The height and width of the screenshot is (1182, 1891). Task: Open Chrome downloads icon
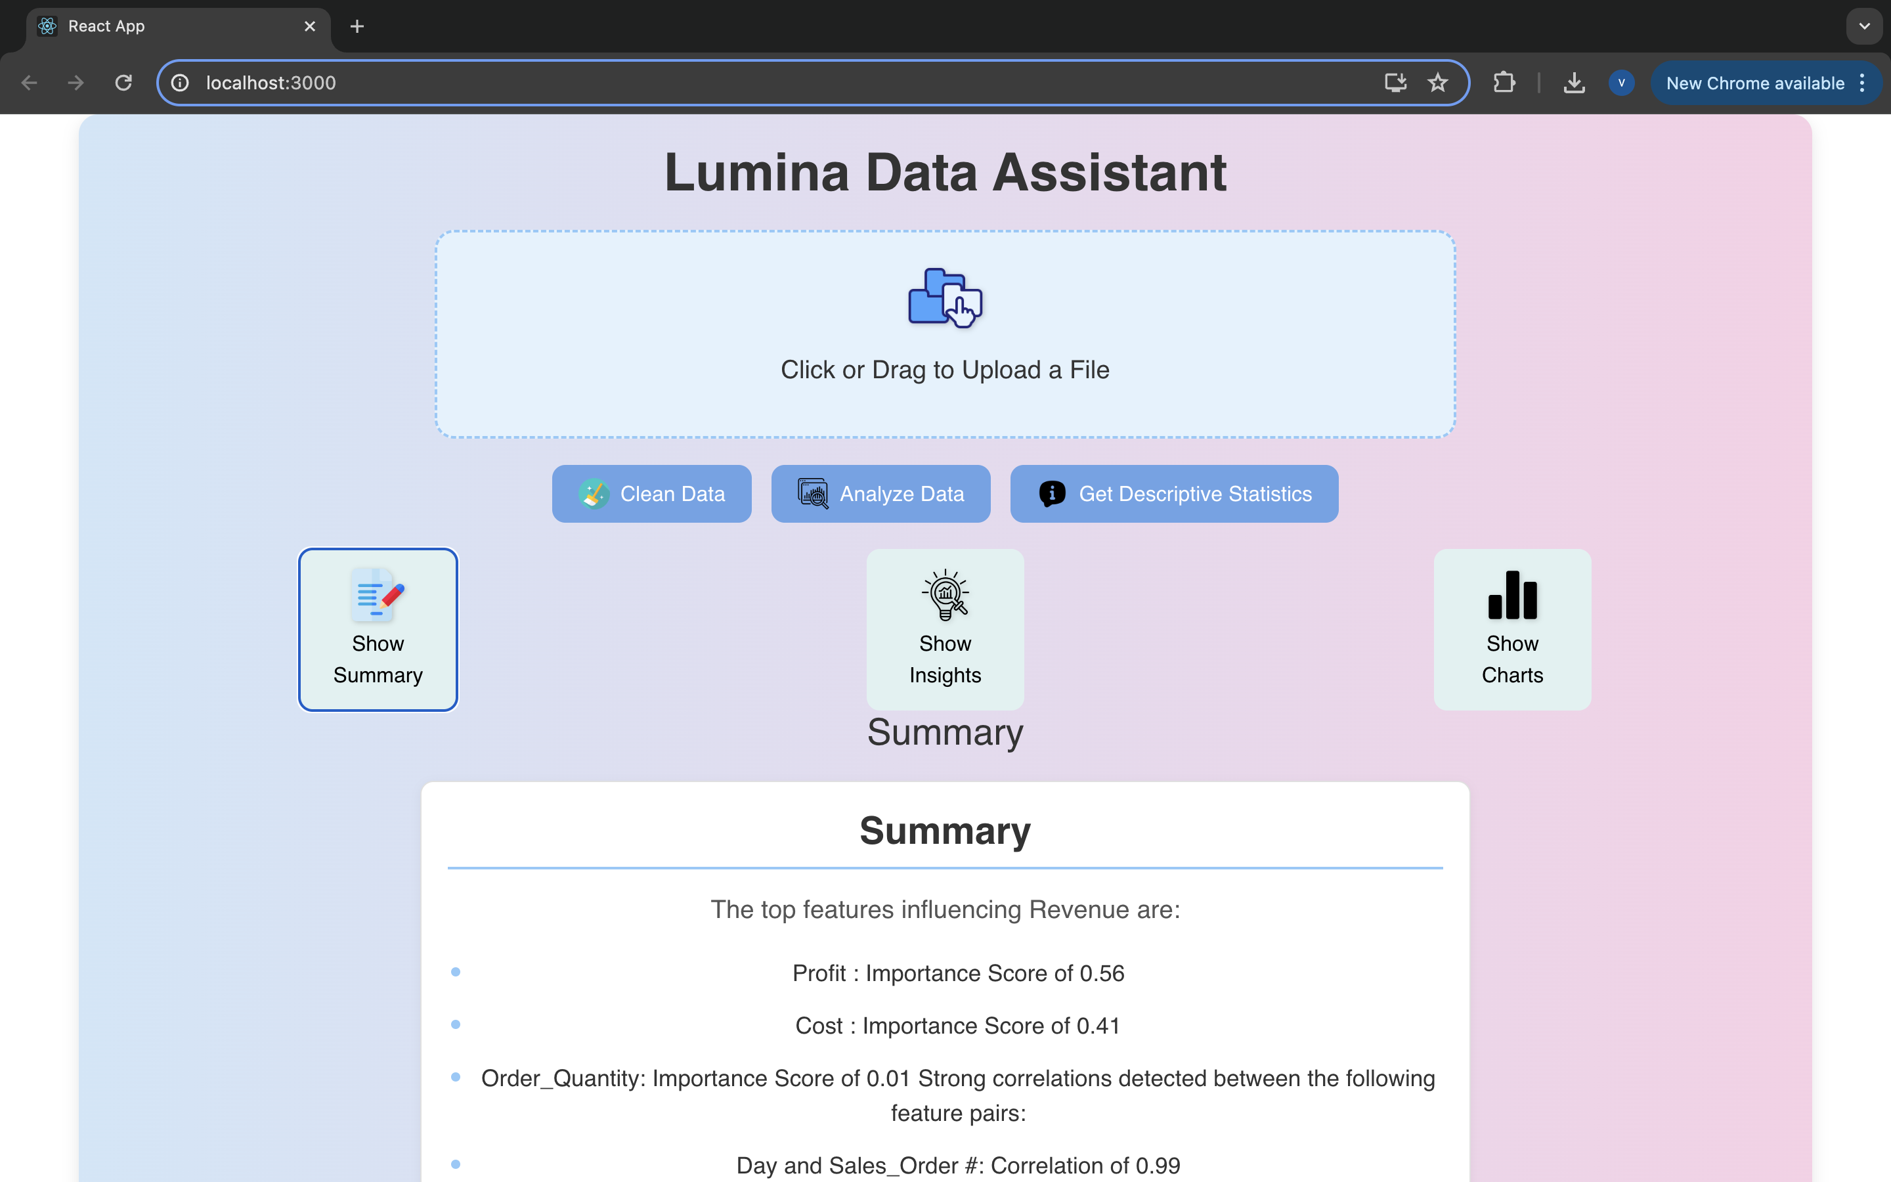pos(1574,83)
